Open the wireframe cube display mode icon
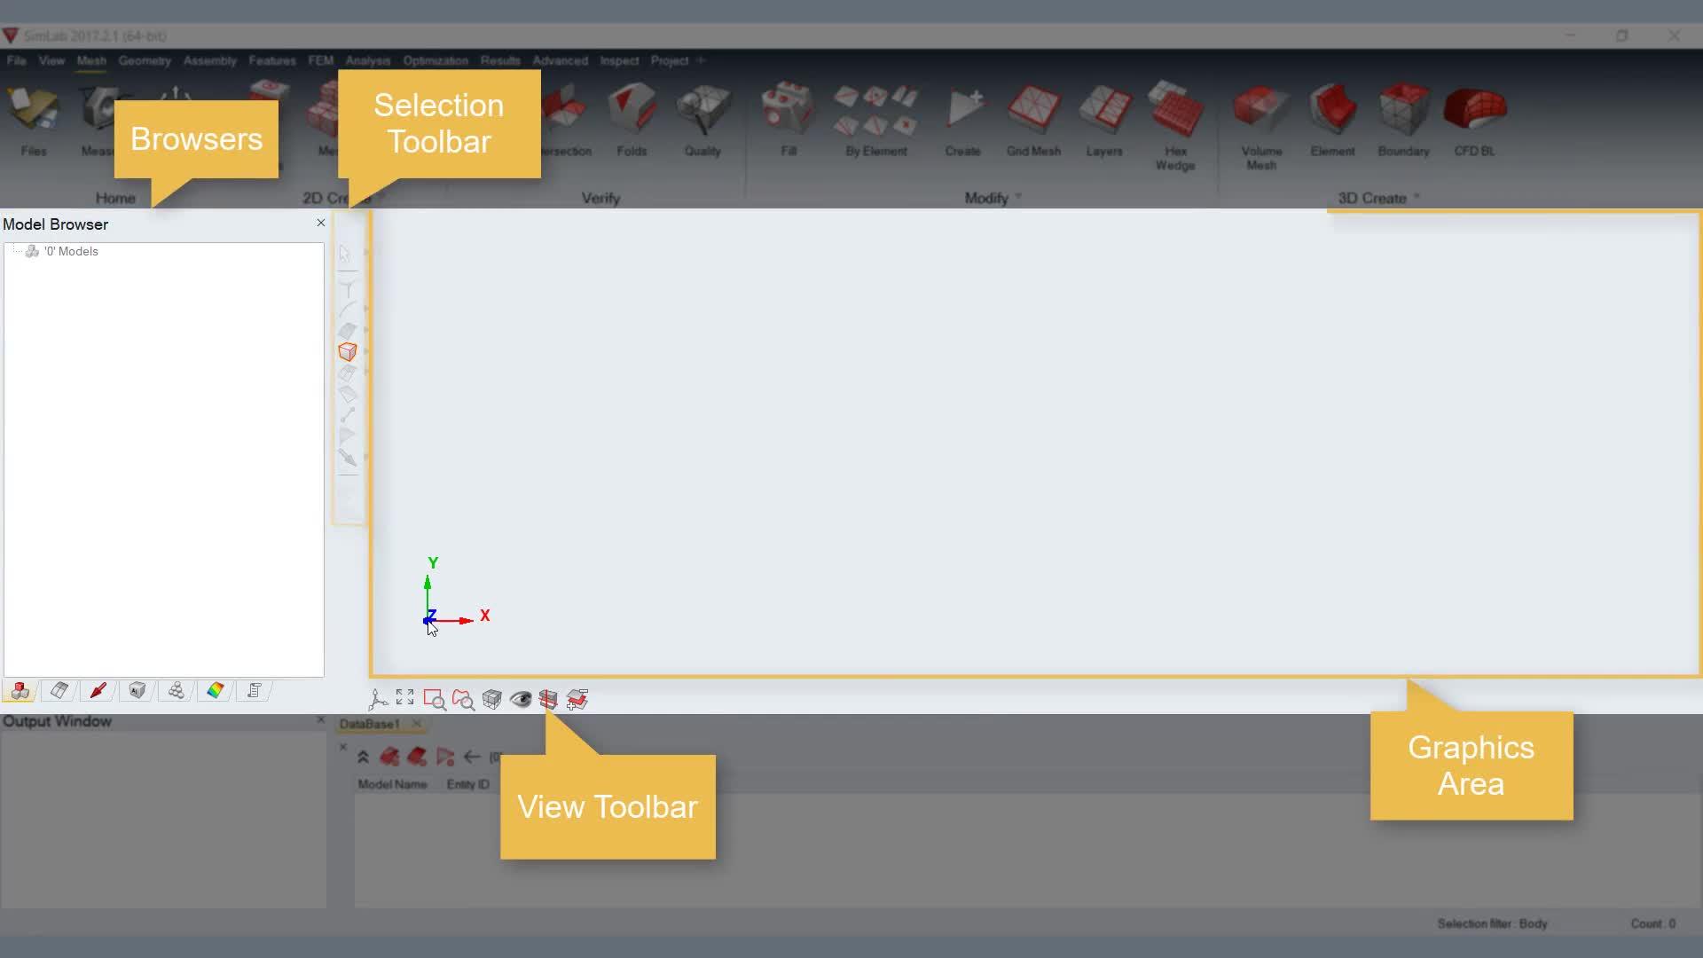 coord(491,700)
